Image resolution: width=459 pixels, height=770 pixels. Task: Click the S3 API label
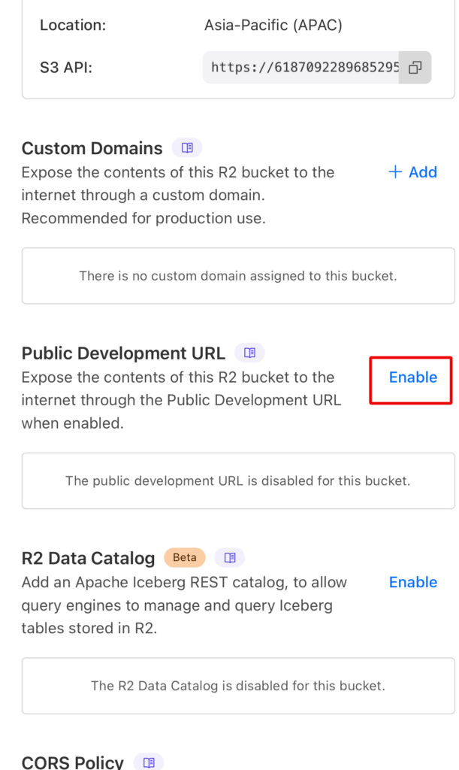[x=66, y=68]
